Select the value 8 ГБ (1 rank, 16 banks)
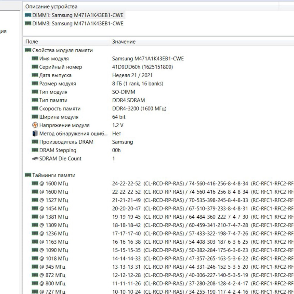The image size is (294, 294). [138, 84]
